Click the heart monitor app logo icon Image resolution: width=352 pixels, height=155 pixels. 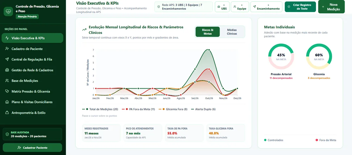pos(8,11)
